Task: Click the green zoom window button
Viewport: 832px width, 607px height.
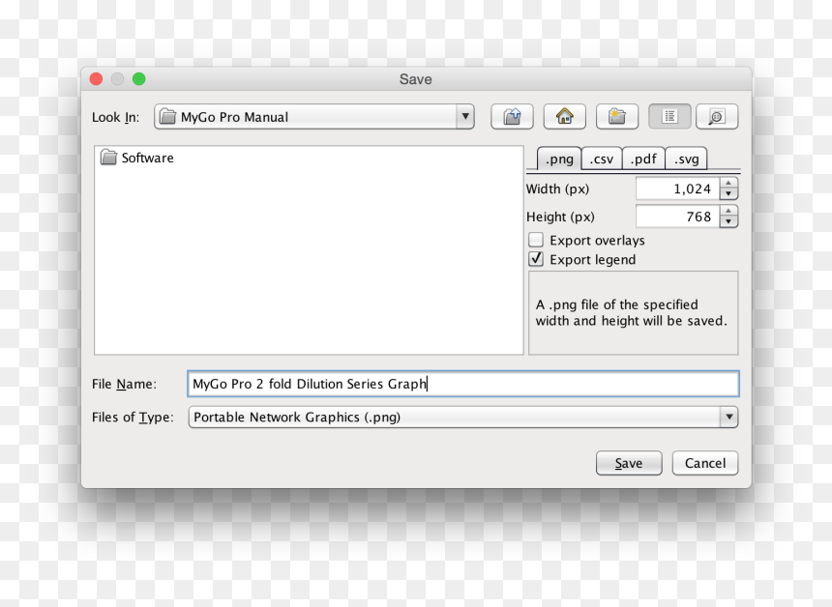Action: pyautogui.click(x=139, y=79)
